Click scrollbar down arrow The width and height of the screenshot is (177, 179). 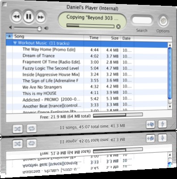point(170,106)
